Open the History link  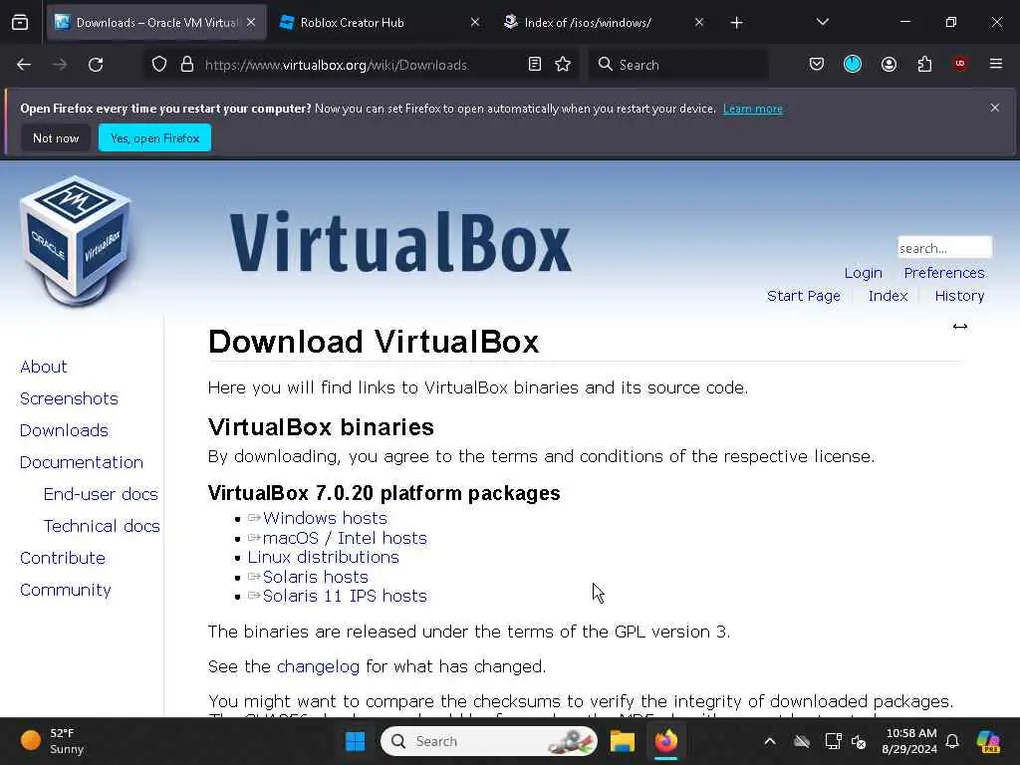click(959, 296)
